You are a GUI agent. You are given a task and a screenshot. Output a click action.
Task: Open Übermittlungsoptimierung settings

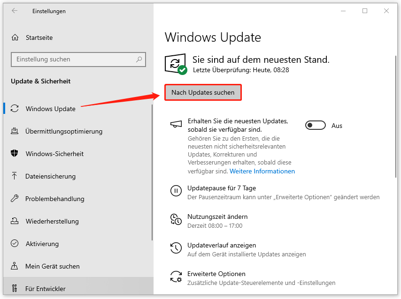point(78,131)
